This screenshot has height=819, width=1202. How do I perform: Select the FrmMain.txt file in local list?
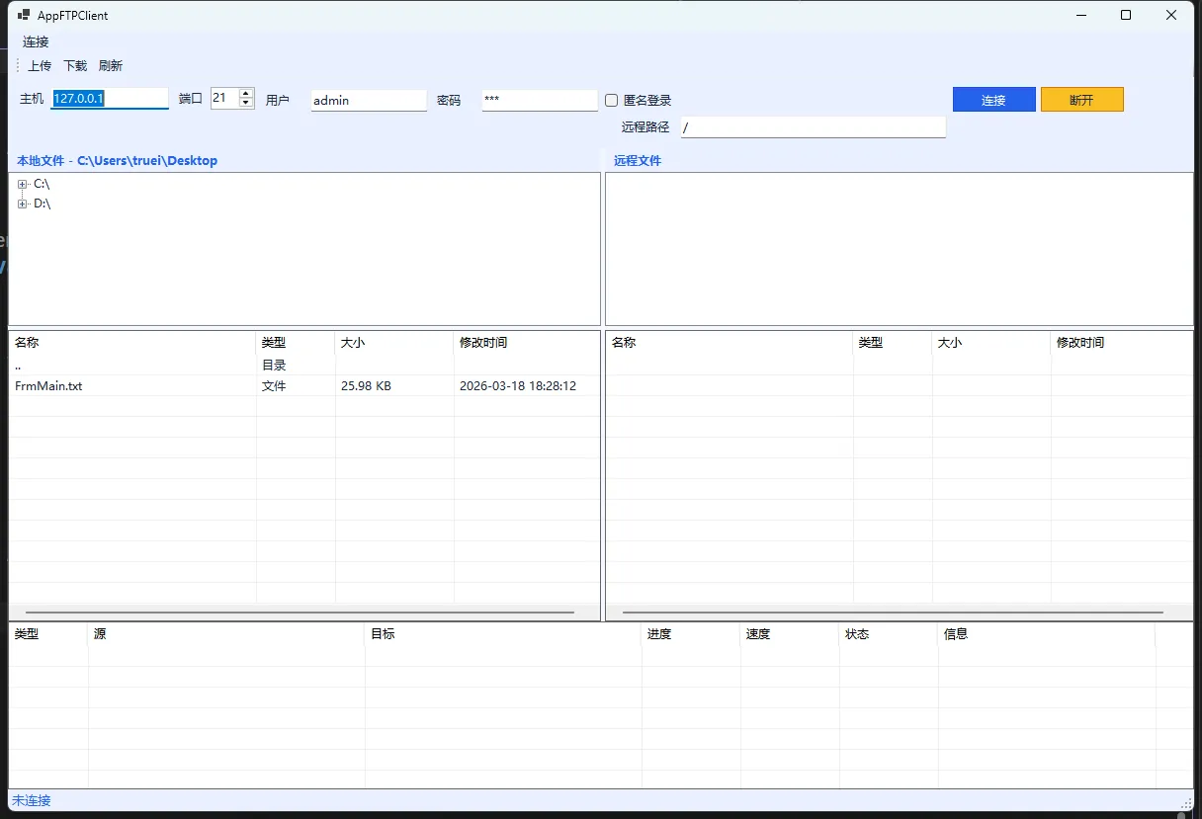(48, 386)
